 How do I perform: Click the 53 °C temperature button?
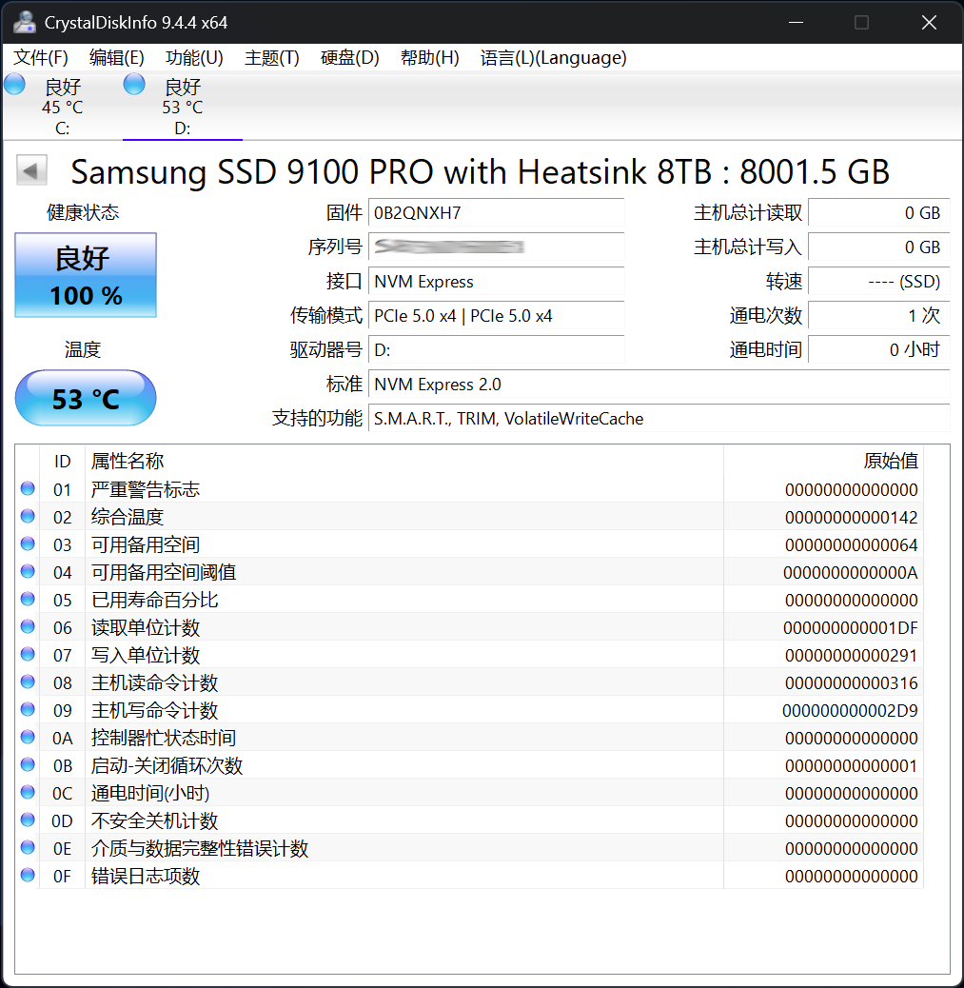coord(85,398)
